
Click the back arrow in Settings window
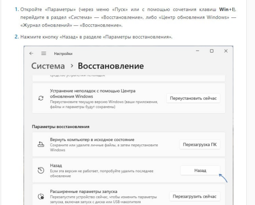tap(31, 54)
